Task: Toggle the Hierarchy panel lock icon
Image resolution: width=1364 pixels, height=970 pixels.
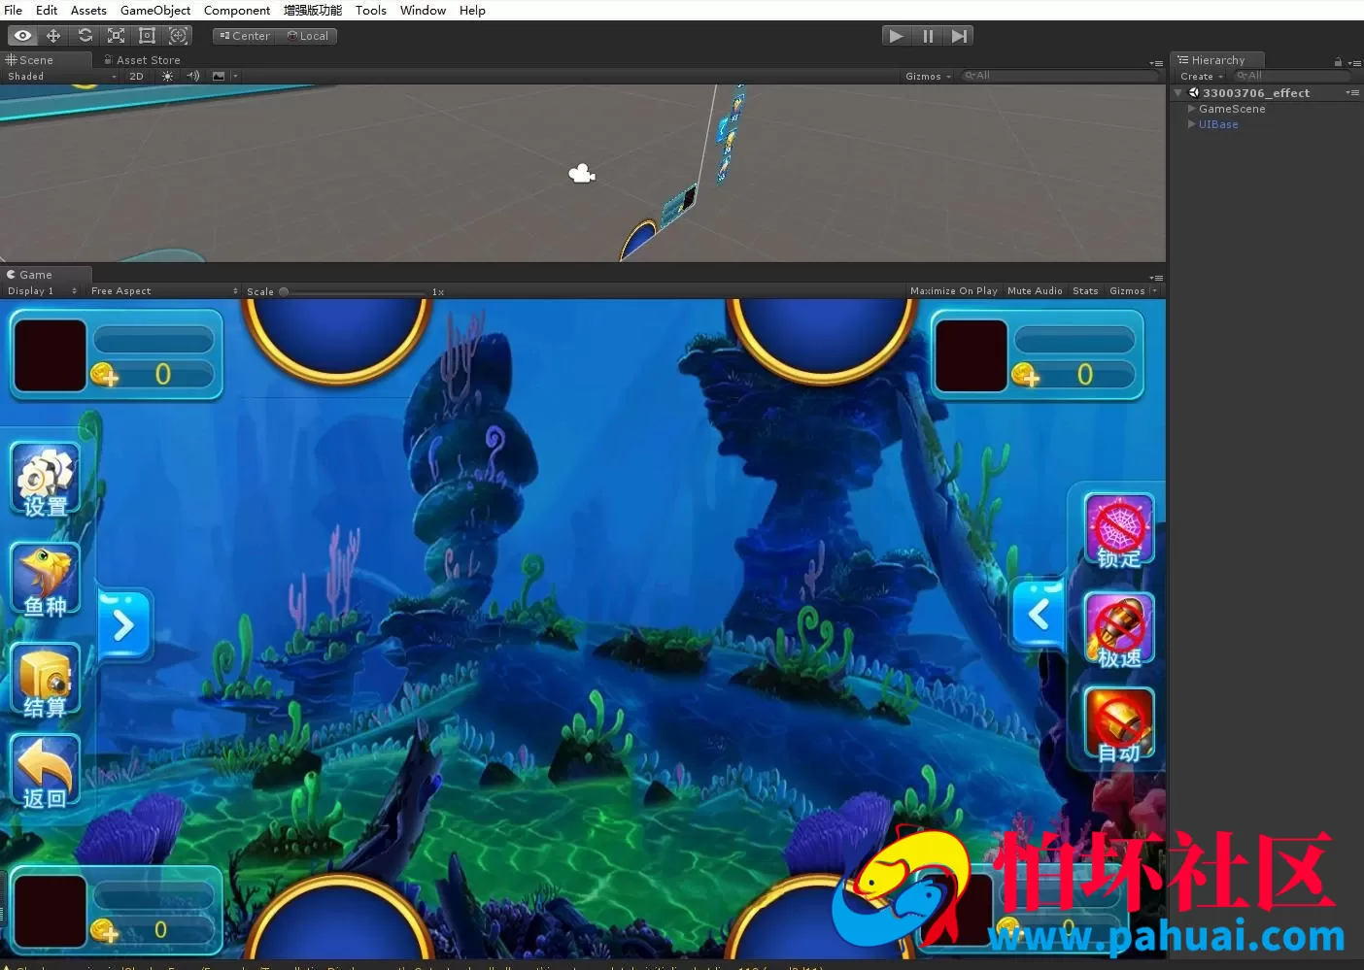Action: click(x=1338, y=61)
